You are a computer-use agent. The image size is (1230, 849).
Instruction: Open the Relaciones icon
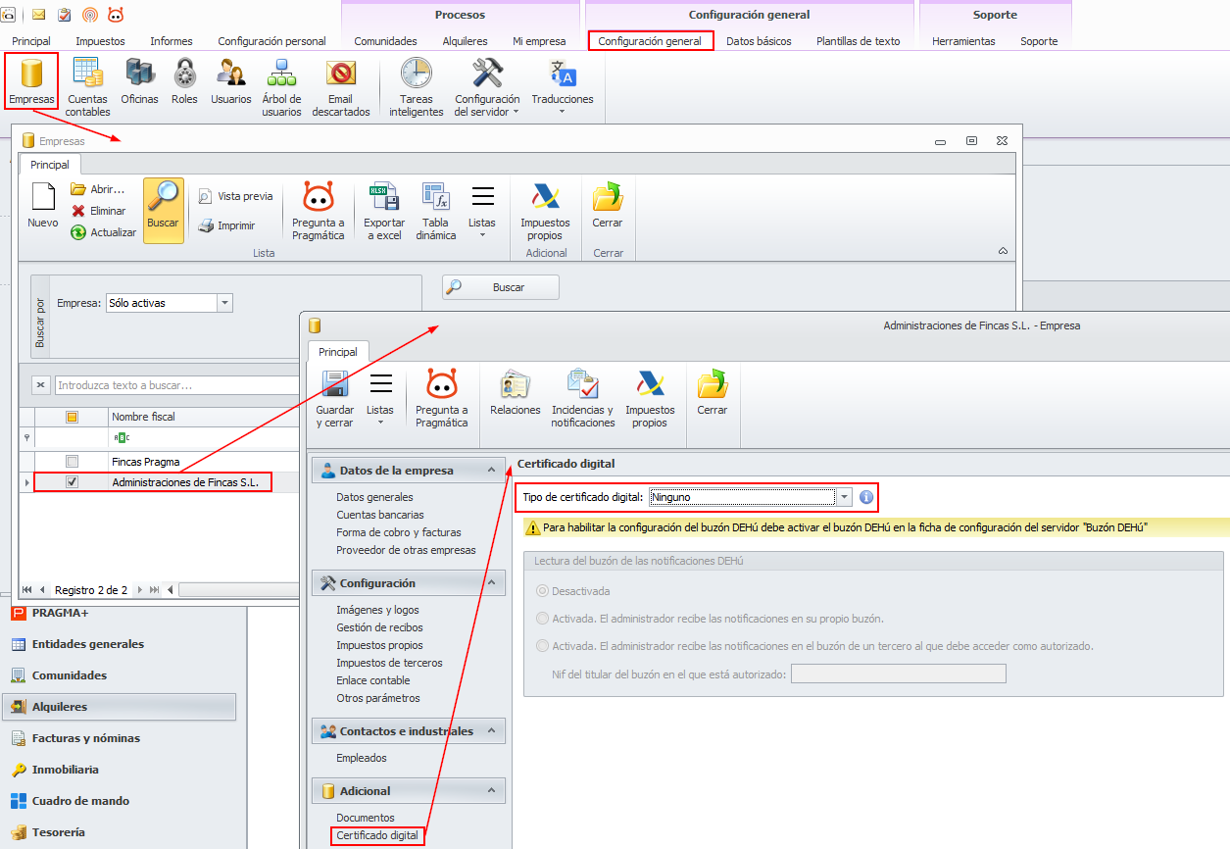516,394
